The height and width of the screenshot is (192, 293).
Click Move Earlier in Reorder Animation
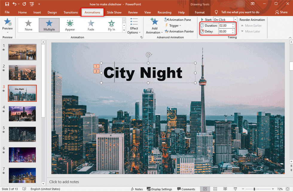coord(251,26)
